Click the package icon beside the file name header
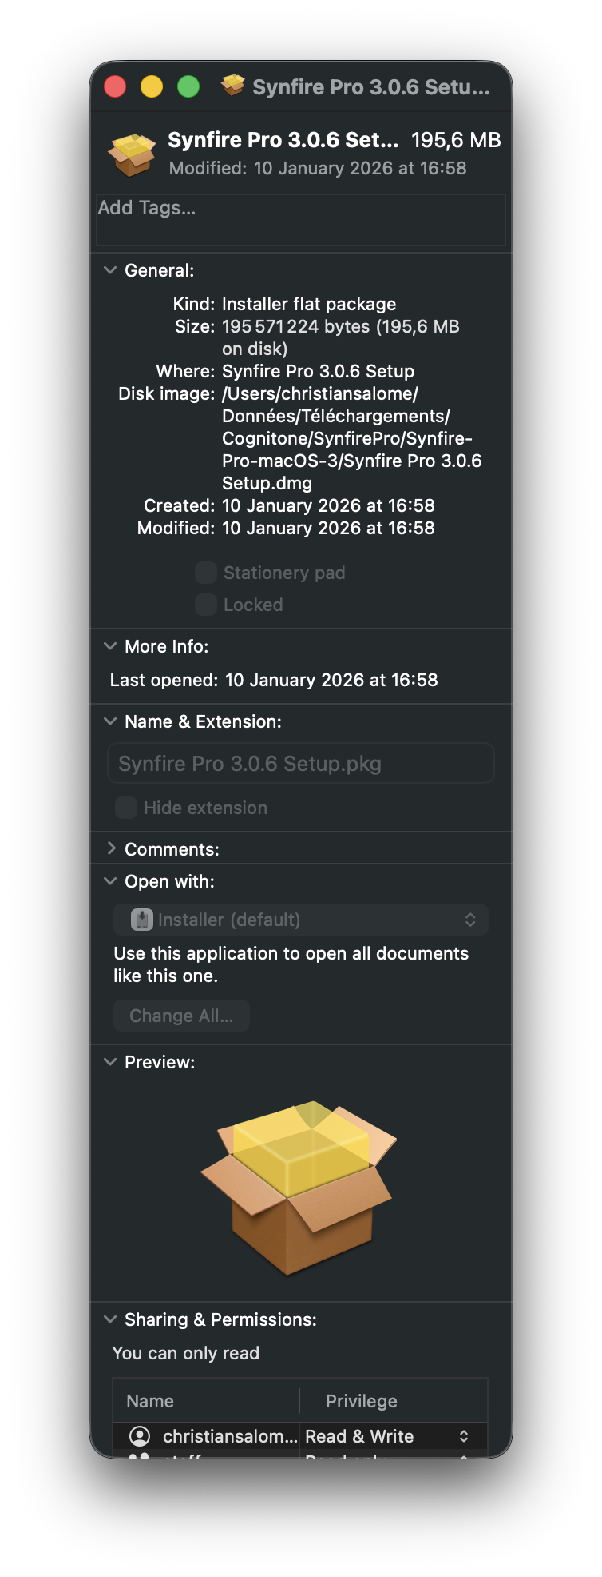The image size is (602, 1577). click(x=132, y=154)
